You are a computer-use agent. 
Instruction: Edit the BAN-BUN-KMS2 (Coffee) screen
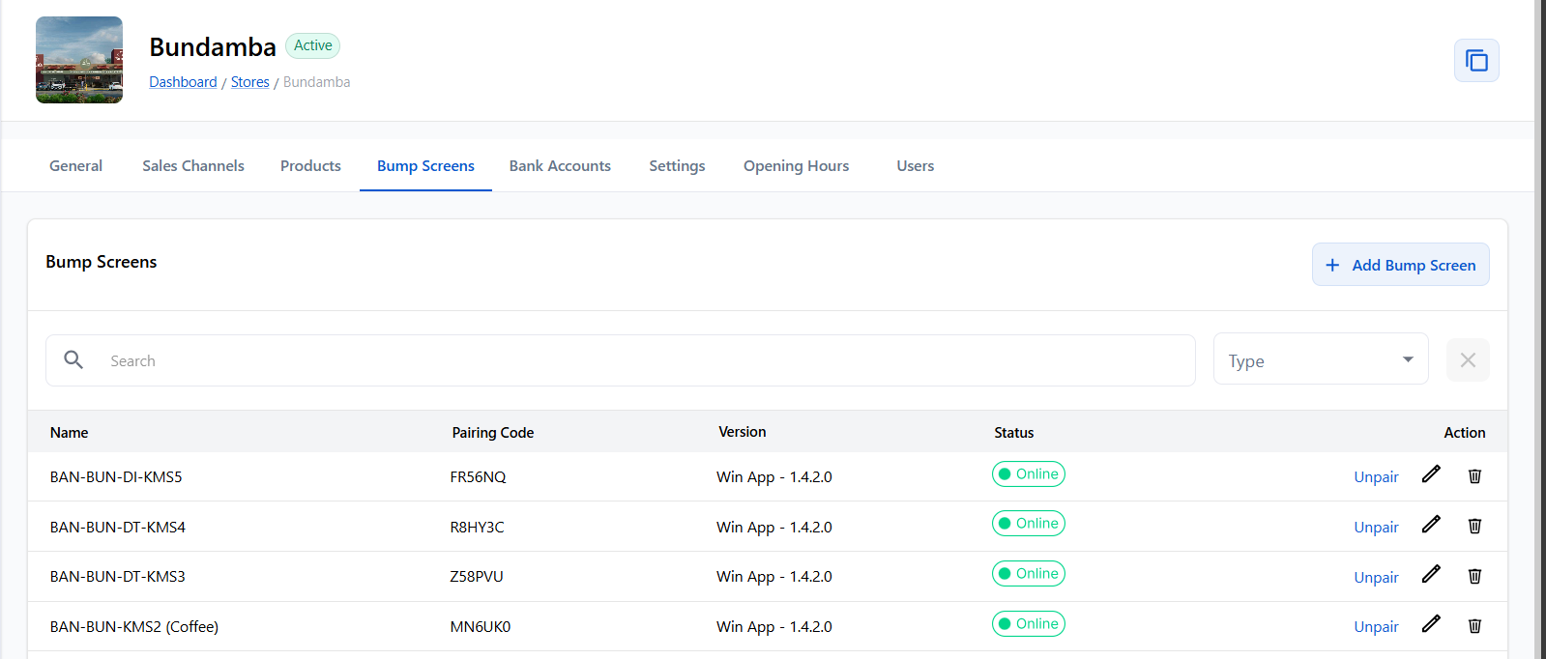(x=1431, y=624)
